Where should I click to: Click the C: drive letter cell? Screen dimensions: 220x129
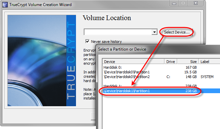click(168, 77)
